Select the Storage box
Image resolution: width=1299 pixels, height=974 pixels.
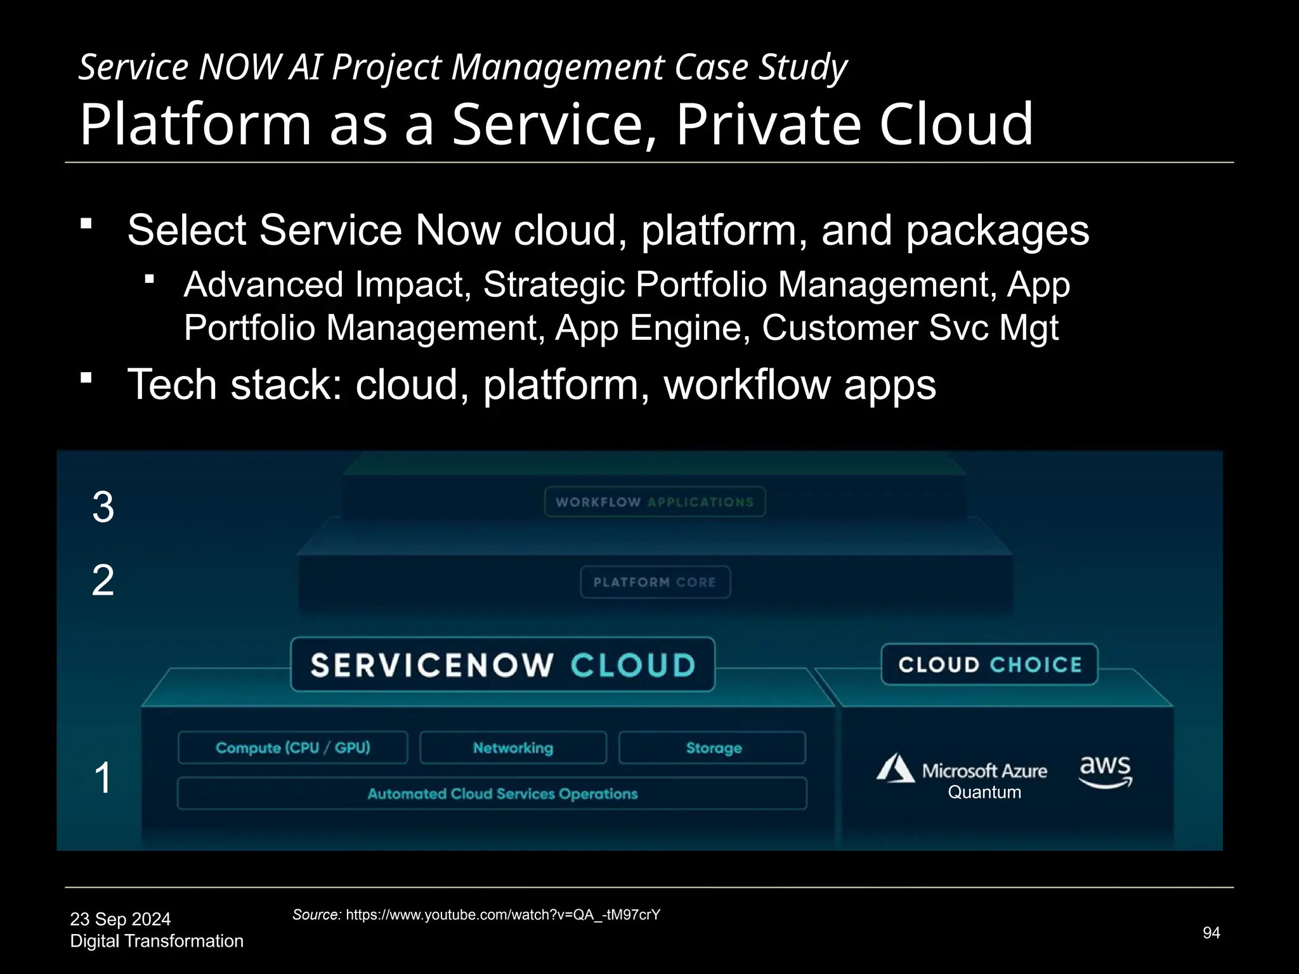(713, 748)
